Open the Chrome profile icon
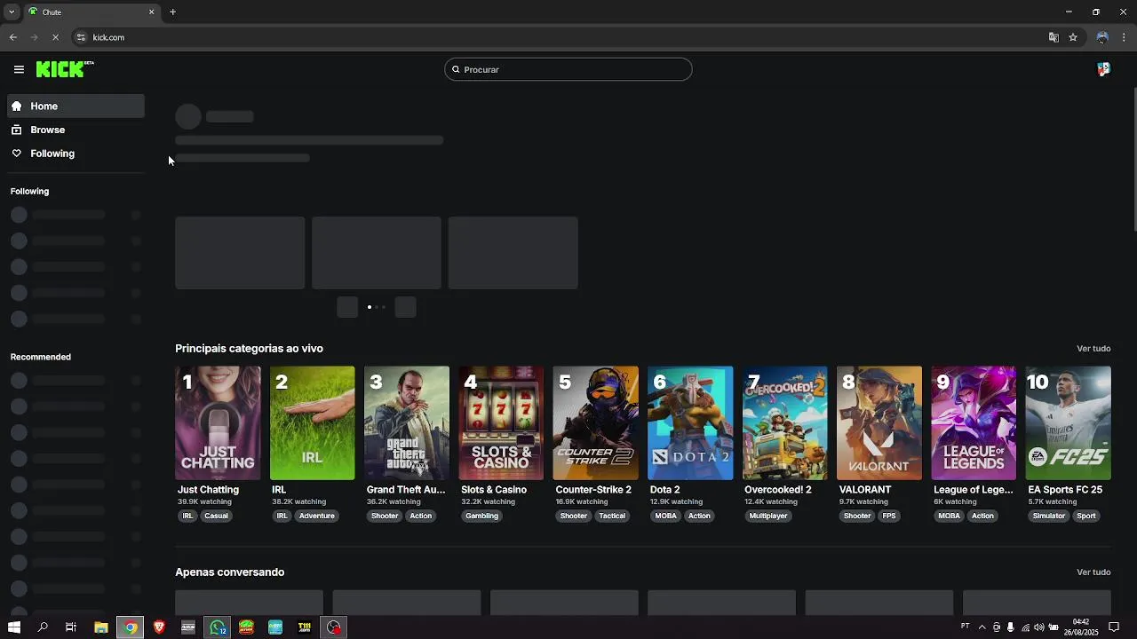The width and height of the screenshot is (1137, 639). (x=1102, y=37)
